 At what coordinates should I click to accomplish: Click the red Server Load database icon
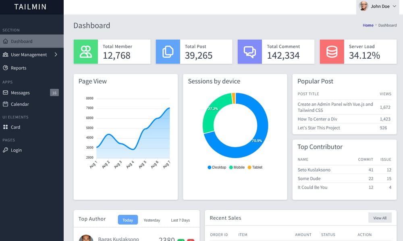coord(332,51)
